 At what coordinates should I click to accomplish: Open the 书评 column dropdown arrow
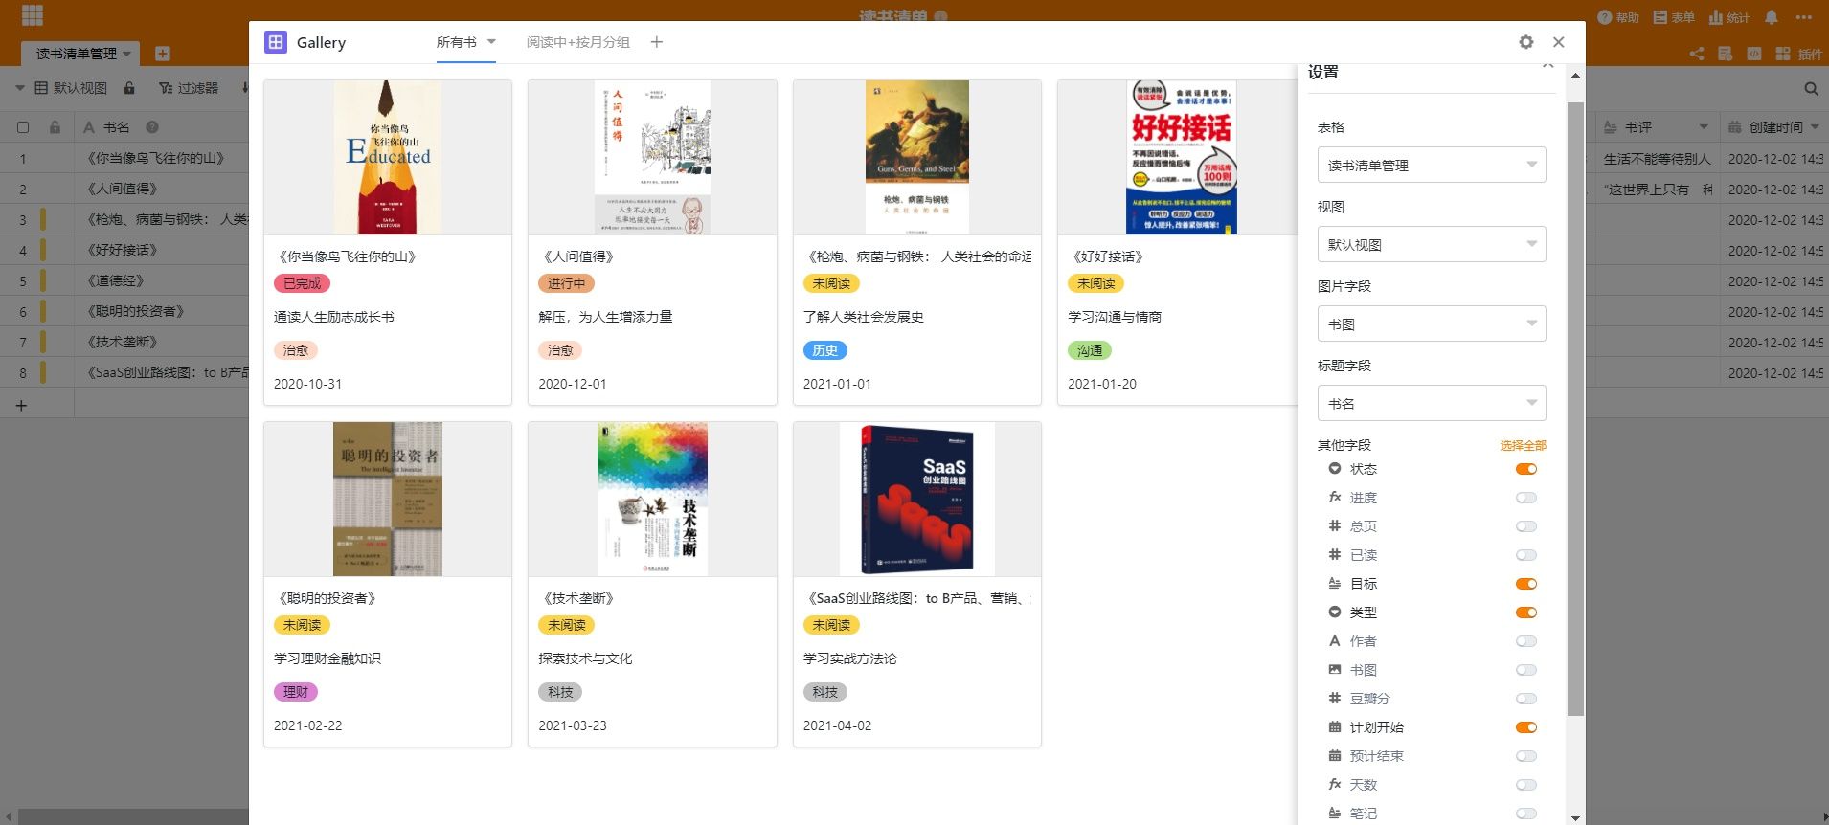[1704, 127]
